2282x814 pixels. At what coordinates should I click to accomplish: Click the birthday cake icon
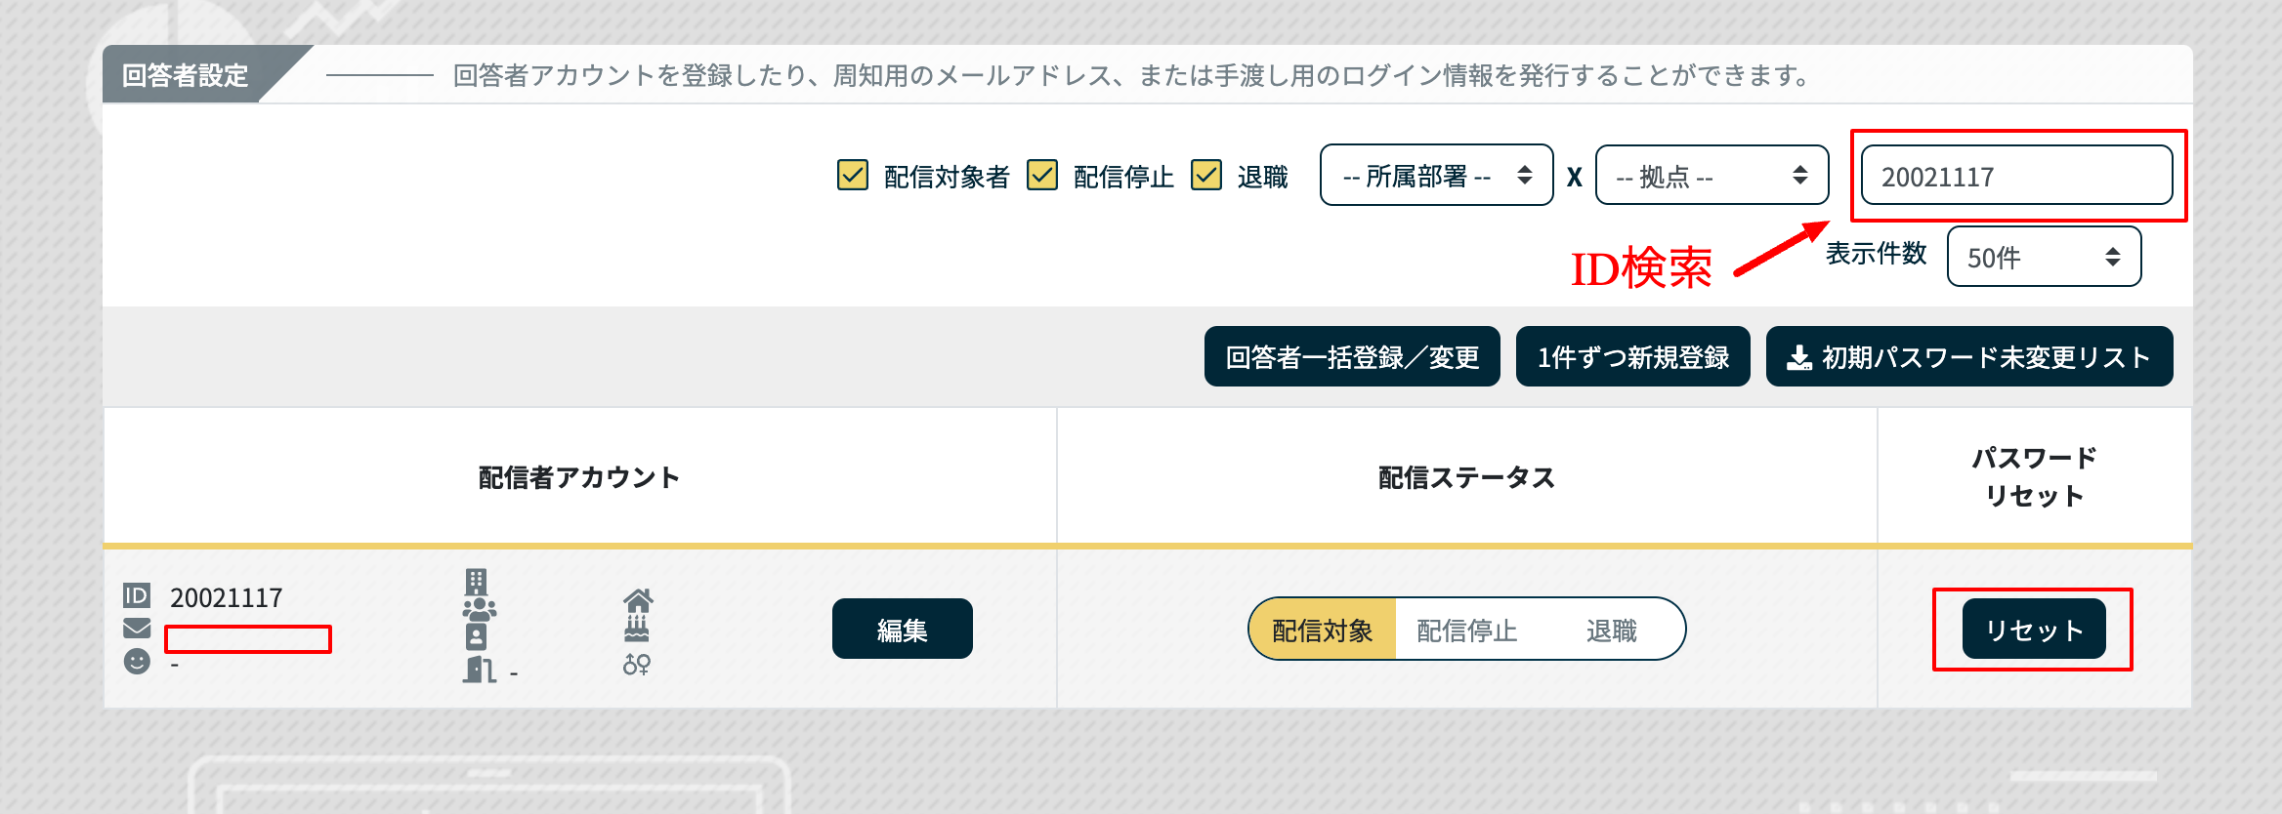637,628
